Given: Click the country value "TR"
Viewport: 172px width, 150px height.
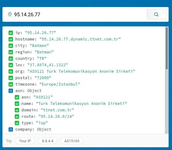Looking at the screenshot, I should tap(42, 59).
